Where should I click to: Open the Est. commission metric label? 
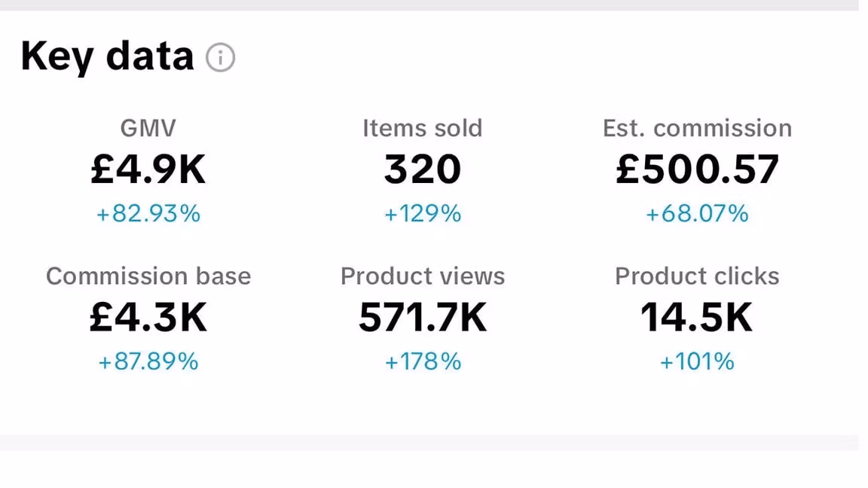[x=697, y=128]
